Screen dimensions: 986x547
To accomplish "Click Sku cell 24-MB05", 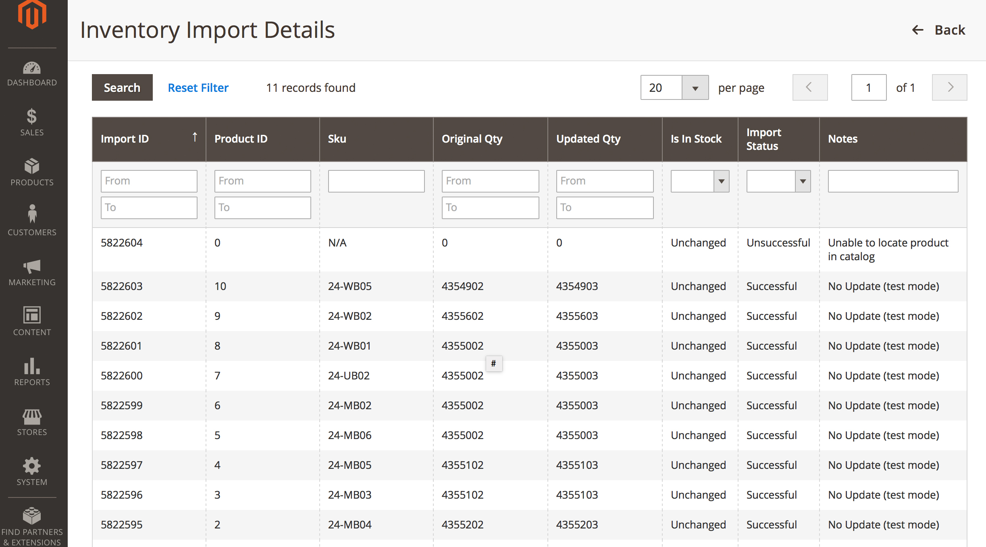I will coord(350,465).
